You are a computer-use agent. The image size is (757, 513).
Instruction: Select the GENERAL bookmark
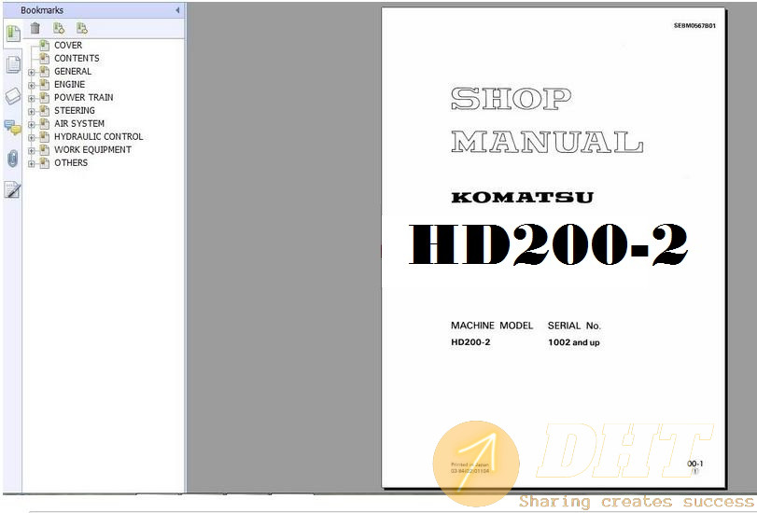73,72
